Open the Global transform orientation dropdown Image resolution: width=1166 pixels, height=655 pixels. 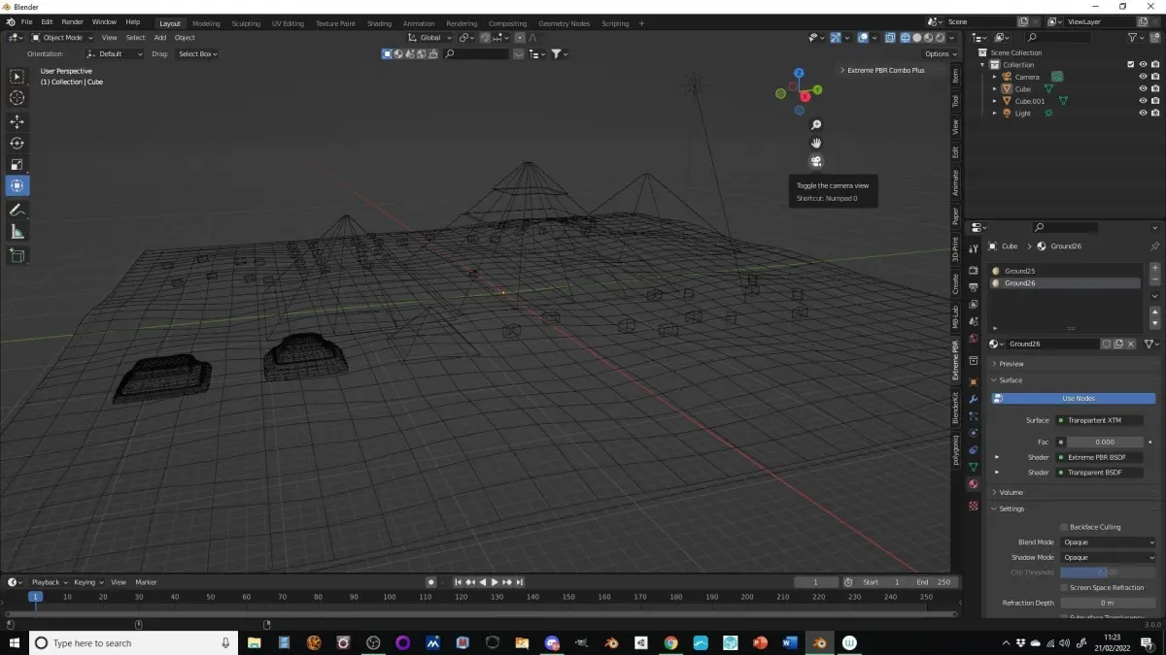[x=429, y=38]
